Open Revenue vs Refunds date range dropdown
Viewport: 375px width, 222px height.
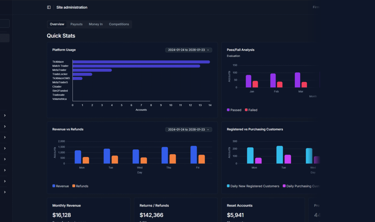[x=188, y=129]
